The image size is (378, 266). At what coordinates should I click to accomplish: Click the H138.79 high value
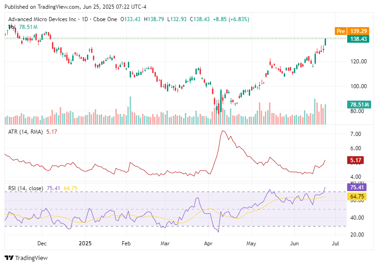154,19
